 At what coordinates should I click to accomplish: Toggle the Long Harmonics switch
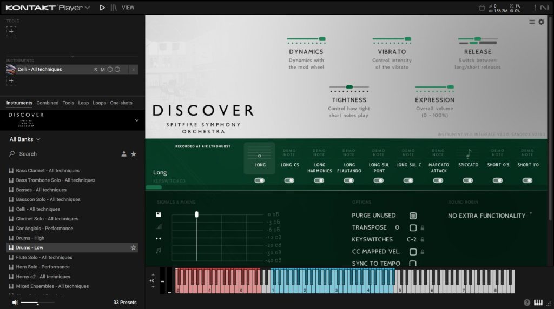click(319, 180)
